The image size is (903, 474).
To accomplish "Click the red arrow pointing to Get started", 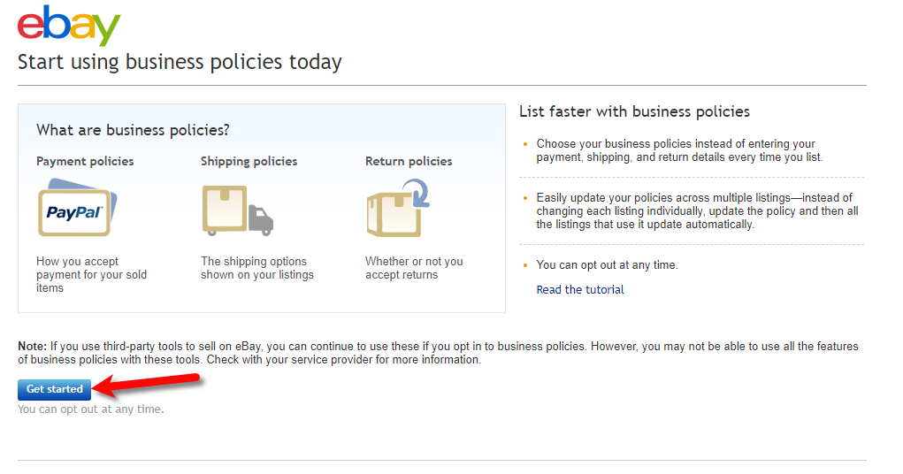I will 146,384.
